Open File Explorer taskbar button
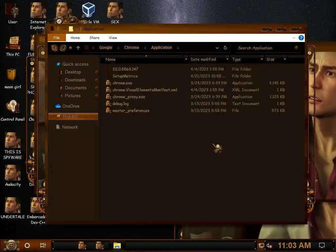The width and height of the screenshot is (336, 252). 117,245
